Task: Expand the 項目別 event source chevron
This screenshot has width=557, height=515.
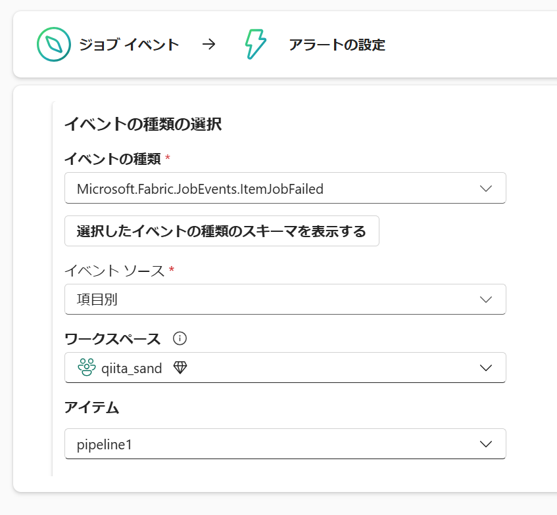Action: (x=486, y=300)
